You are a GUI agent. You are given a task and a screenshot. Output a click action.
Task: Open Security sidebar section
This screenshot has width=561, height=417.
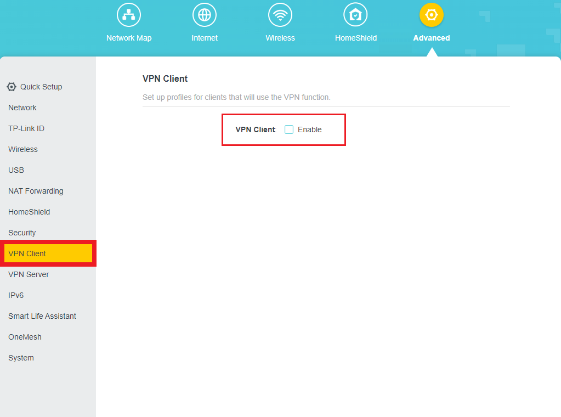tap(22, 233)
